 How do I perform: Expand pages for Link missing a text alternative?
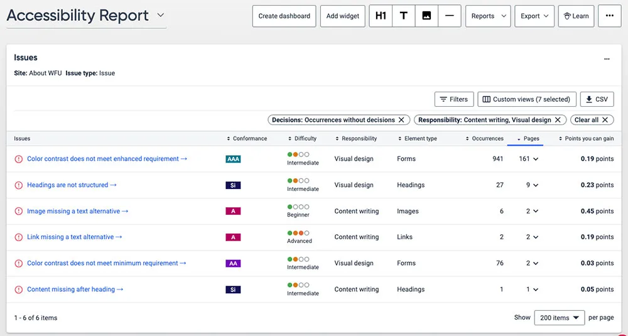(536, 237)
